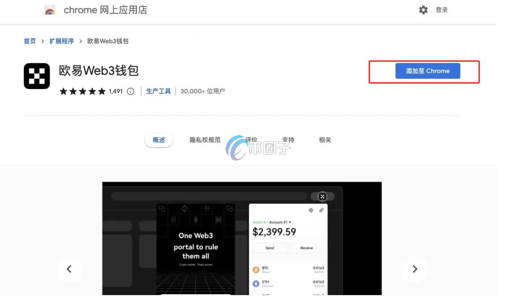The width and height of the screenshot is (518, 296).
Task: Click the 欧易Web3钱包 extension logo
Action: click(37, 76)
